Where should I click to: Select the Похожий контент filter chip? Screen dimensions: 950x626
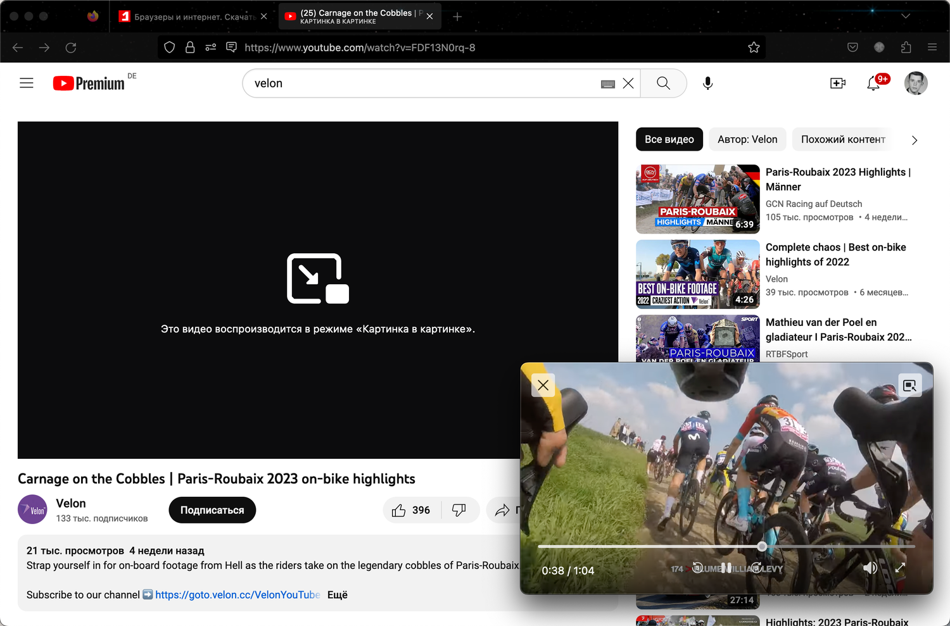[843, 139]
